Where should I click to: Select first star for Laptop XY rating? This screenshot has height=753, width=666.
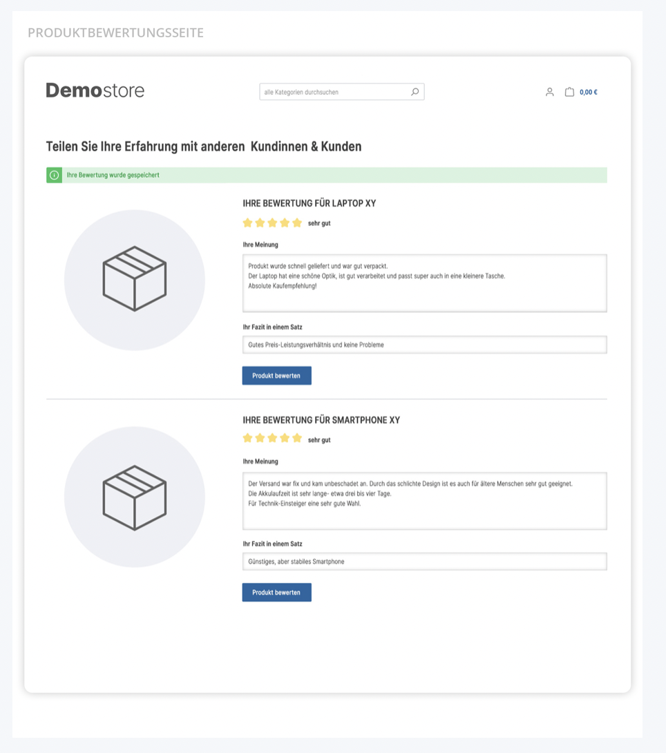[248, 223]
